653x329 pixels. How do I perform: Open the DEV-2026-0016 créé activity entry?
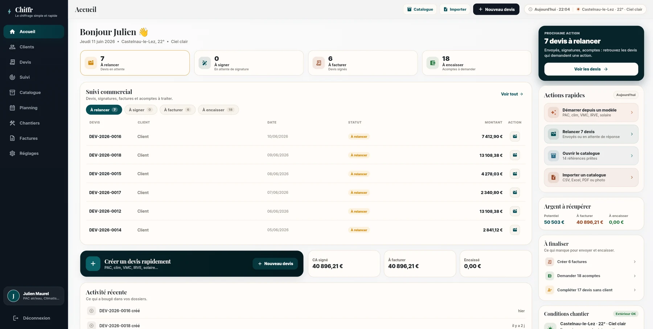click(x=306, y=311)
